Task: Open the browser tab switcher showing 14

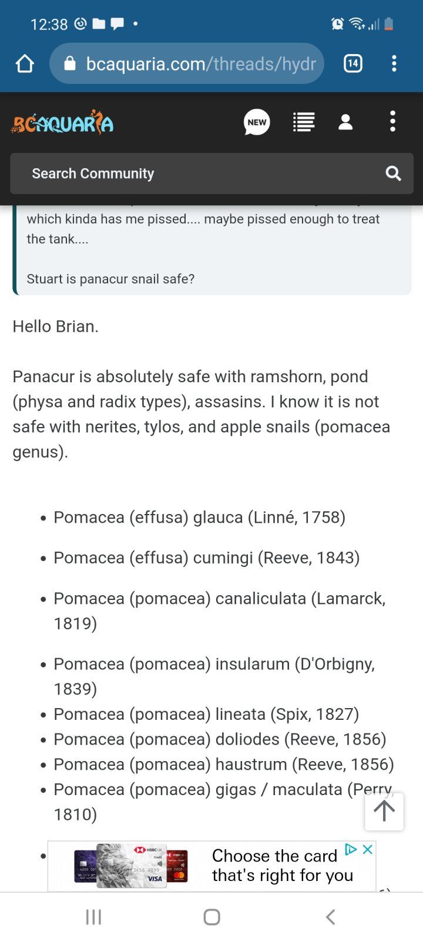Action: pyautogui.click(x=352, y=64)
